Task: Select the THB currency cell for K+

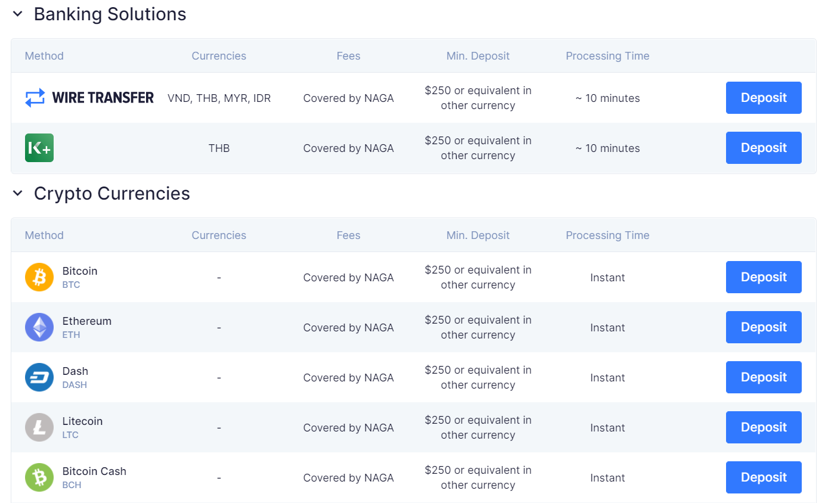Action: pos(219,148)
